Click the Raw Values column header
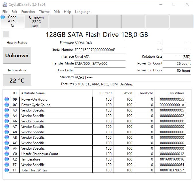Viewport: 194px width, 182px height. 176,93
